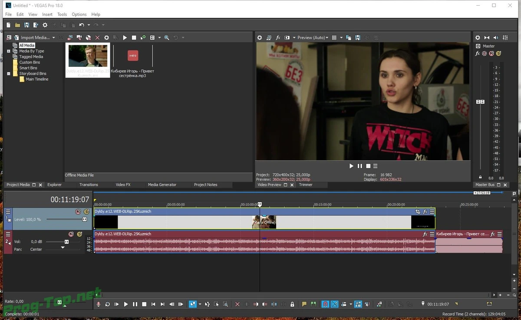Open a project with the folder icon
The width and height of the screenshot is (521, 320).
[x=17, y=25]
